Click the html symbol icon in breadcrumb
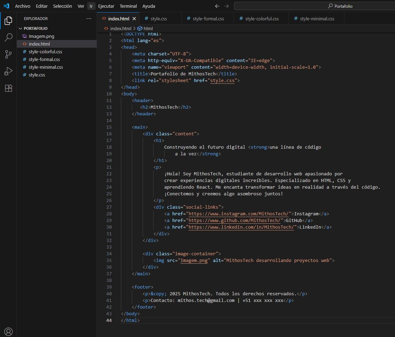The image size is (395, 337). pyautogui.click(x=140, y=28)
